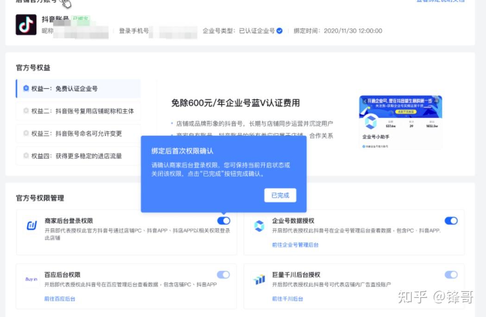Image resolution: width=486 pixels, height=317 pixels.
Task: Select 权益三：抖音账号命名可允许变更 tab
Action: coord(78,133)
